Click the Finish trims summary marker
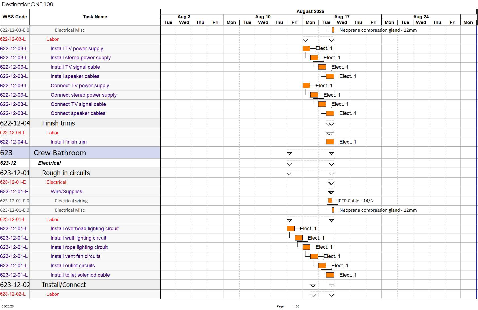Image resolution: width=478 pixels, height=310 pixels. click(330, 124)
